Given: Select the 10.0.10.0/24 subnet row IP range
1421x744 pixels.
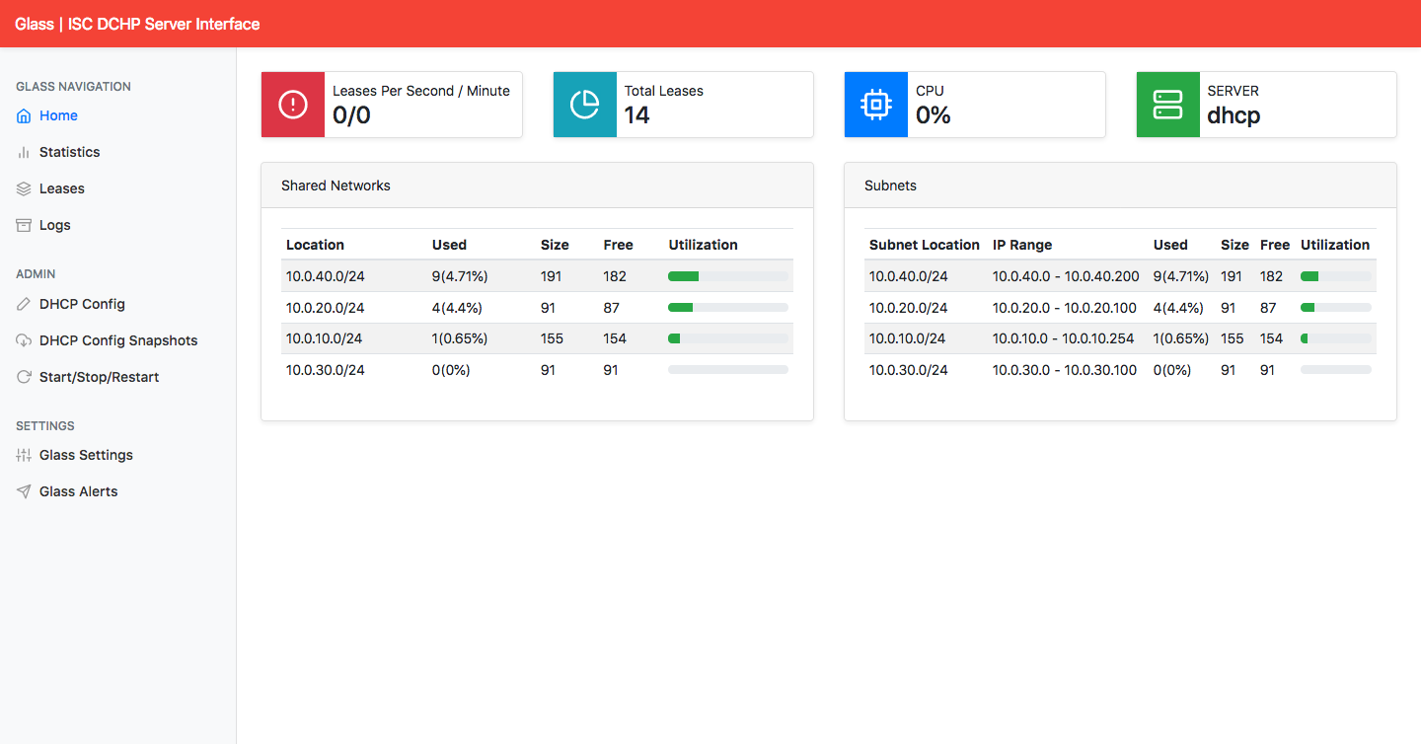Looking at the screenshot, I should 1066,338.
